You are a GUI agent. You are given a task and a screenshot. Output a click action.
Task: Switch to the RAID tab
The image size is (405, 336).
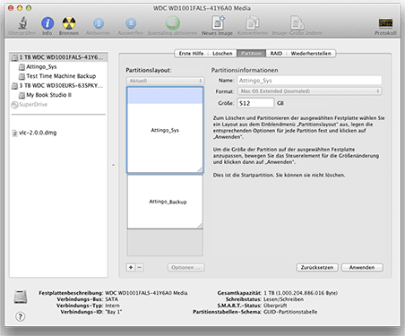coord(276,54)
